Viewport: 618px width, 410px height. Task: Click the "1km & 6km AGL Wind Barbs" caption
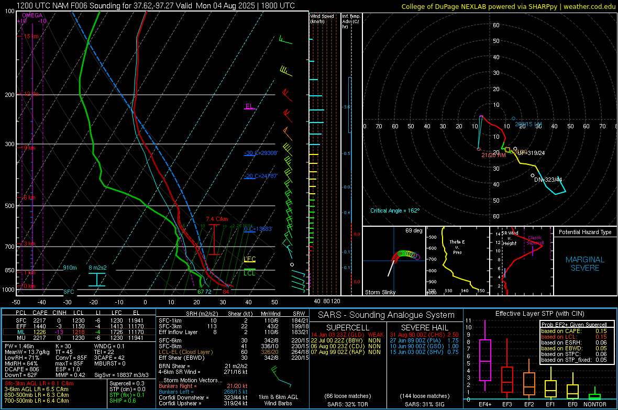278,400
